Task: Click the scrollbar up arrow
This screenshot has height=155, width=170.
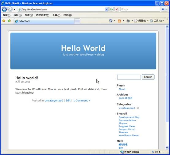Action: click(167, 27)
